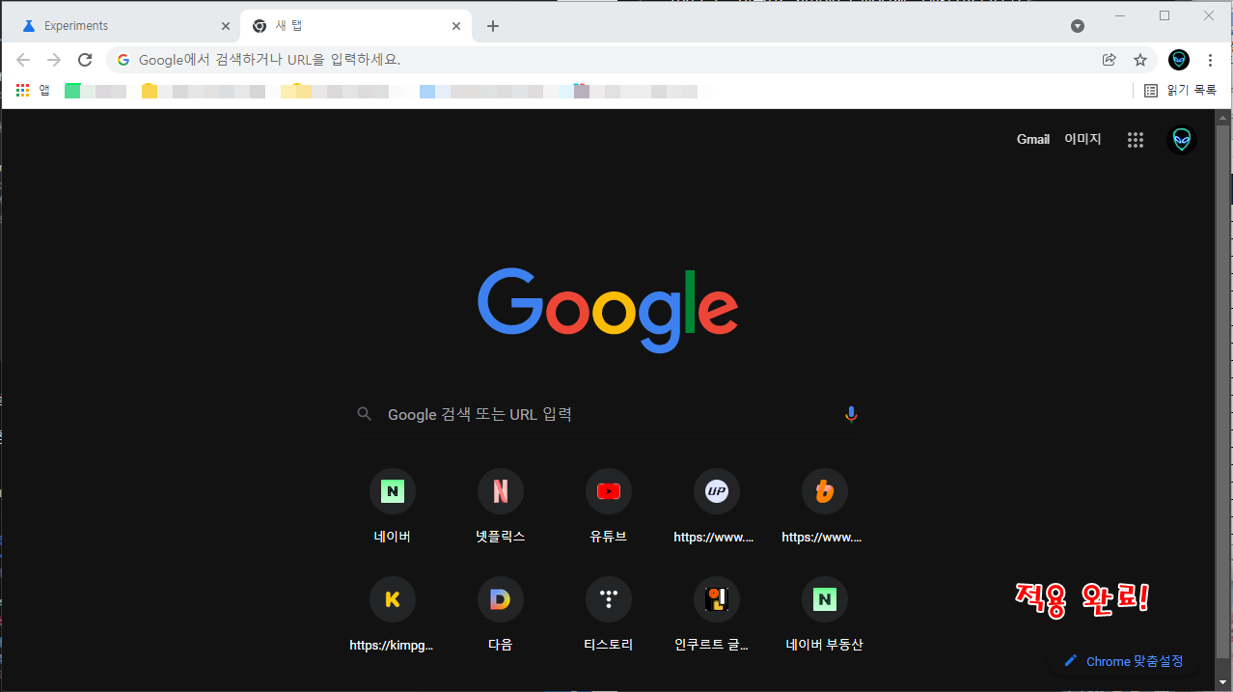The image size is (1233, 692).
Task: Click the Gmail link
Action: pyautogui.click(x=1033, y=140)
